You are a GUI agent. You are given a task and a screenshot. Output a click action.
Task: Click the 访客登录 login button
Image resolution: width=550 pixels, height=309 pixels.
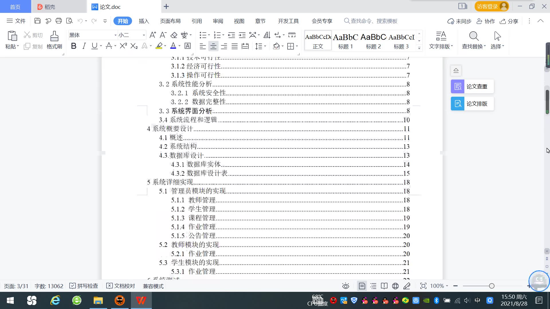point(491,6)
